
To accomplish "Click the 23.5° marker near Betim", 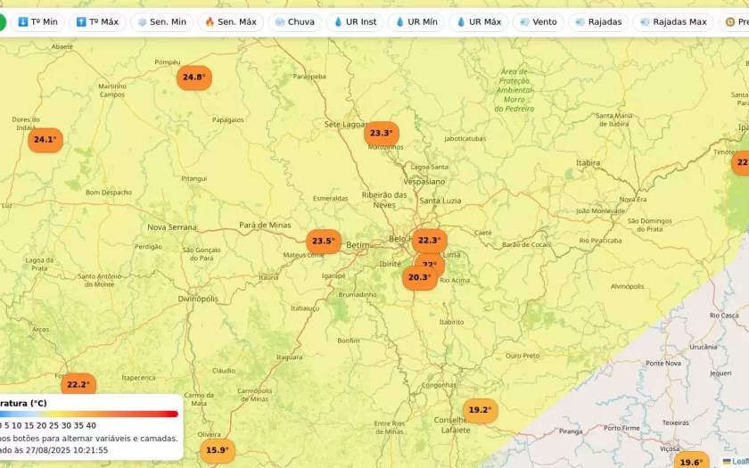I will [323, 241].
